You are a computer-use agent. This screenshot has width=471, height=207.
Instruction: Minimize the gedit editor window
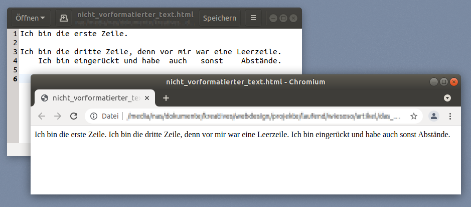click(273, 19)
